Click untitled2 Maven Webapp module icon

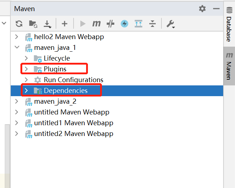pyautogui.click(x=28, y=134)
